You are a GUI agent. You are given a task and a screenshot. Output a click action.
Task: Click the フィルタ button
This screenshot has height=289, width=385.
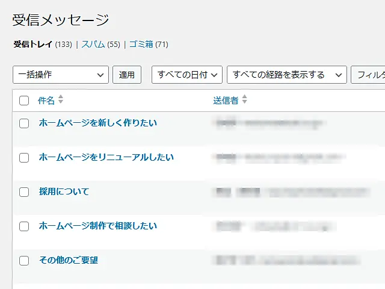coord(368,75)
